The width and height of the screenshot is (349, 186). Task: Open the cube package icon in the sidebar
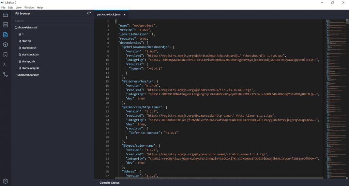(5, 45)
